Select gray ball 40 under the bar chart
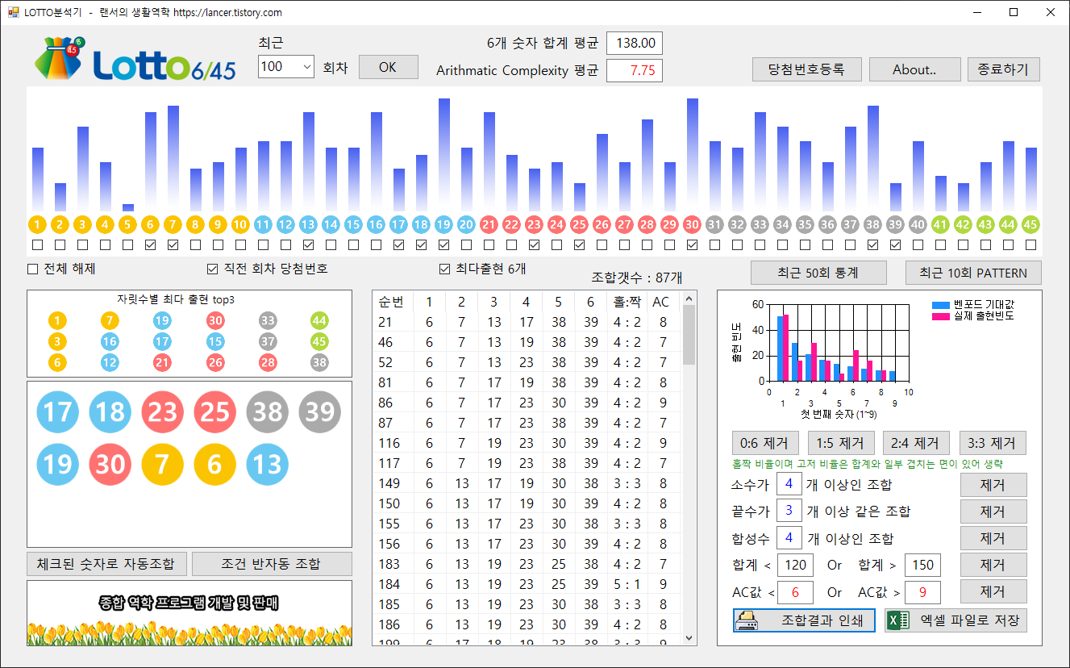The width and height of the screenshot is (1070, 668). click(918, 225)
